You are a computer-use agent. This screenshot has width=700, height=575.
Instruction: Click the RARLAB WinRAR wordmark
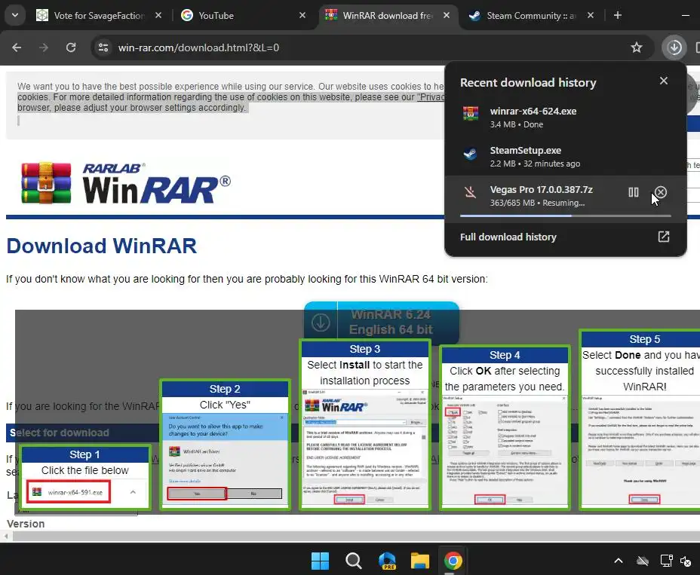pos(156,183)
